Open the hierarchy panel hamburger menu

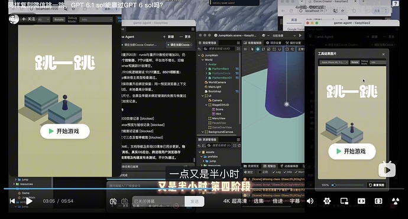[238, 43]
